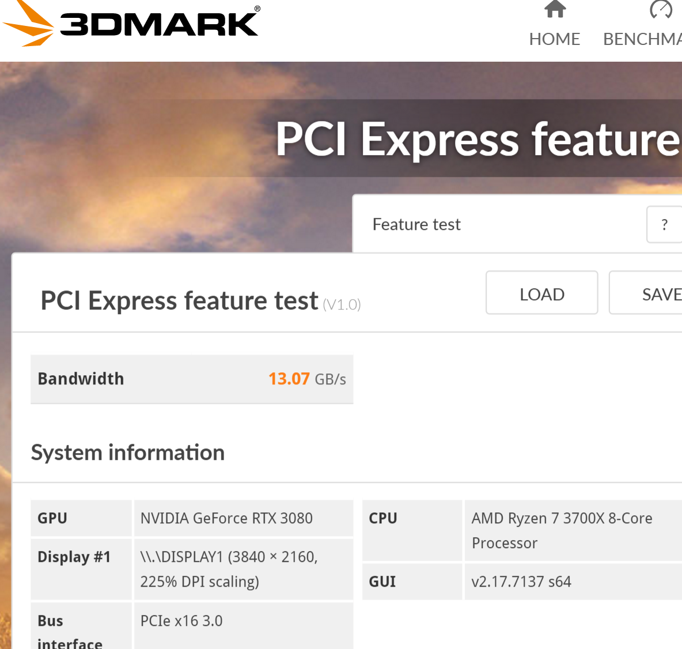Image resolution: width=682 pixels, height=649 pixels.
Task: Click the DISPLAY1 3840 × 2160 value
Action: coord(229,569)
